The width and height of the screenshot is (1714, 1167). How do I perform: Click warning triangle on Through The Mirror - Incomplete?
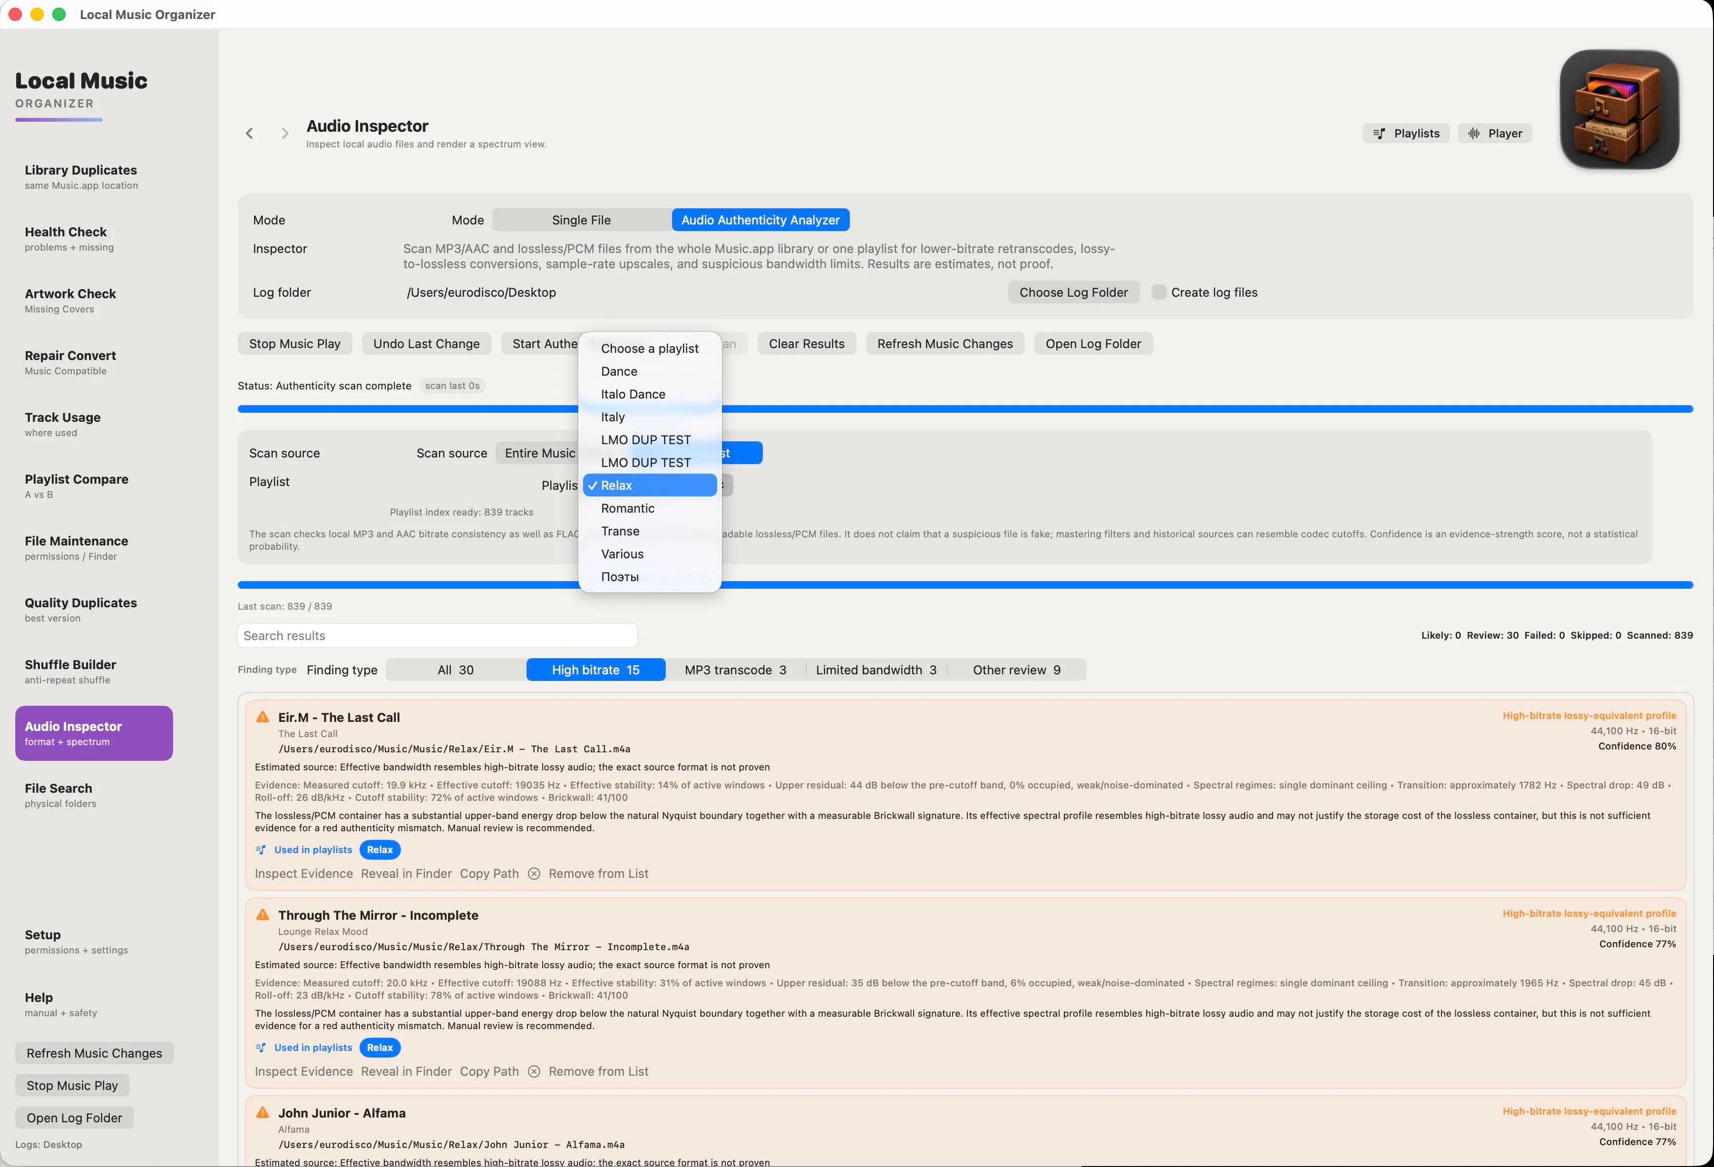tap(263, 914)
